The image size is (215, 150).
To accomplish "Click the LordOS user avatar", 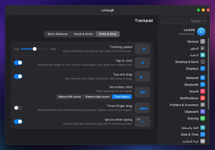I will coord(201,32).
